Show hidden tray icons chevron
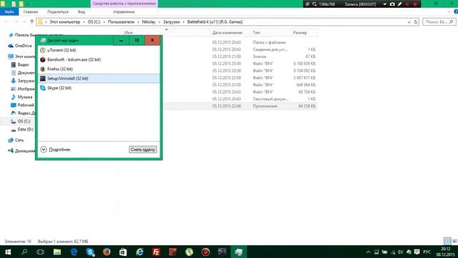This screenshot has width=458, height=258. click(x=369, y=252)
